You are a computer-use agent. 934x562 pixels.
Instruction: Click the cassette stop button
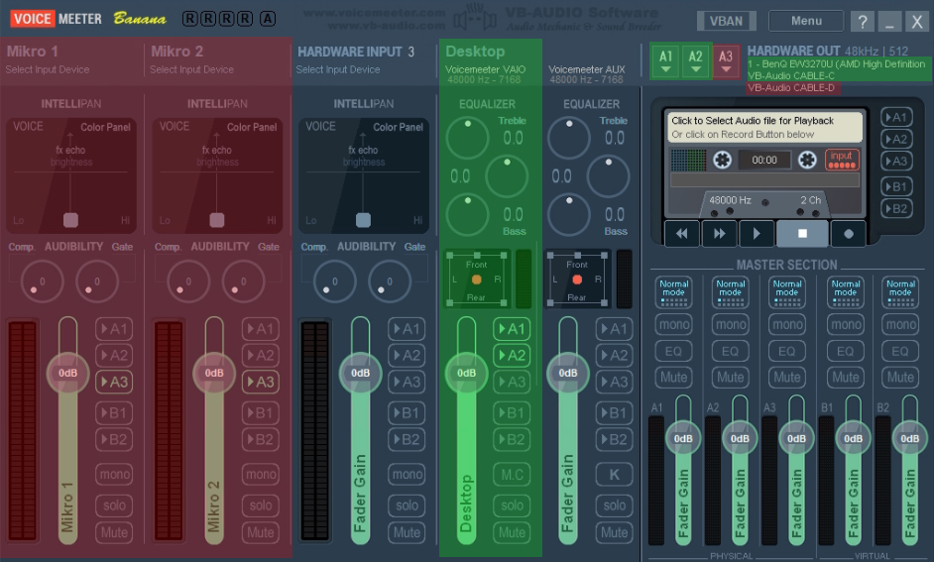point(802,233)
